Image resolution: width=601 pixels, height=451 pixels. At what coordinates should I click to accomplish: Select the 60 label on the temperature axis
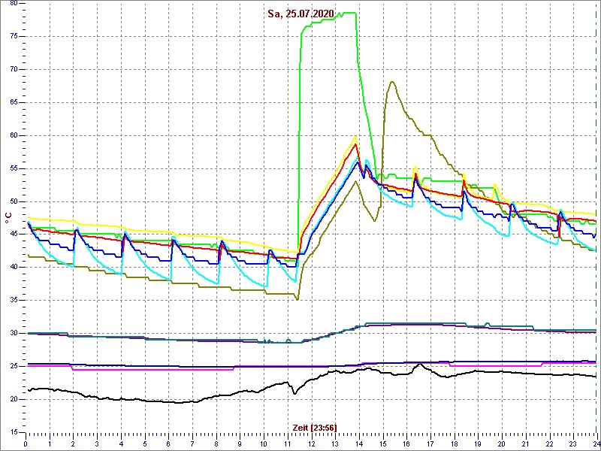pos(14,136)
